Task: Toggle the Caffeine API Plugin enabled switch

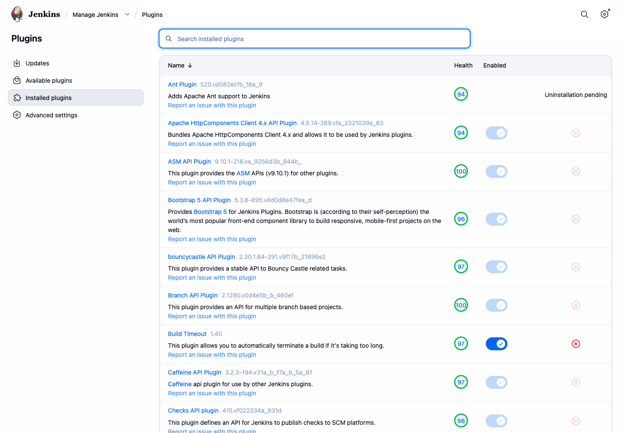Action: coord(497,382)
